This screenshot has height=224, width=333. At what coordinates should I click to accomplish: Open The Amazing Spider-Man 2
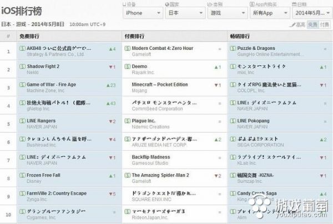(x=160, y=175)
